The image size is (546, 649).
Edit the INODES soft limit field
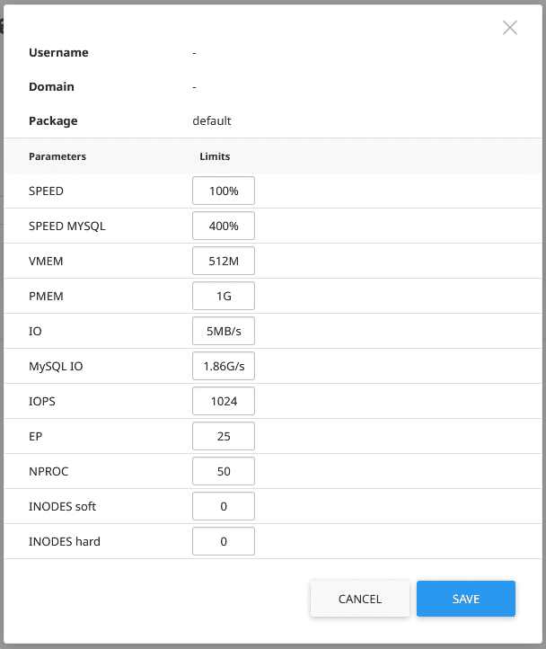pos(224,507)
